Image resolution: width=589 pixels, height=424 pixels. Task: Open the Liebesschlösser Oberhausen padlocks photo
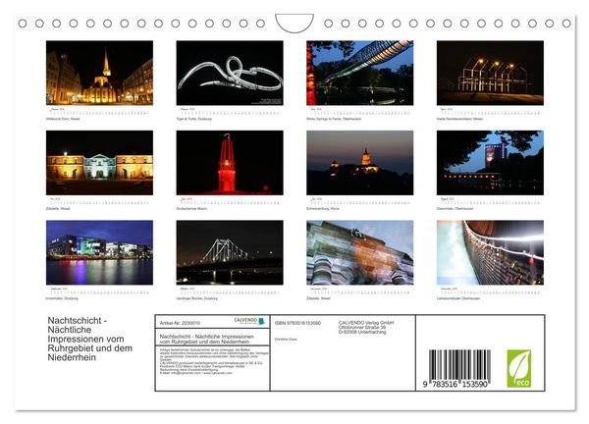(x=490, y=252)
